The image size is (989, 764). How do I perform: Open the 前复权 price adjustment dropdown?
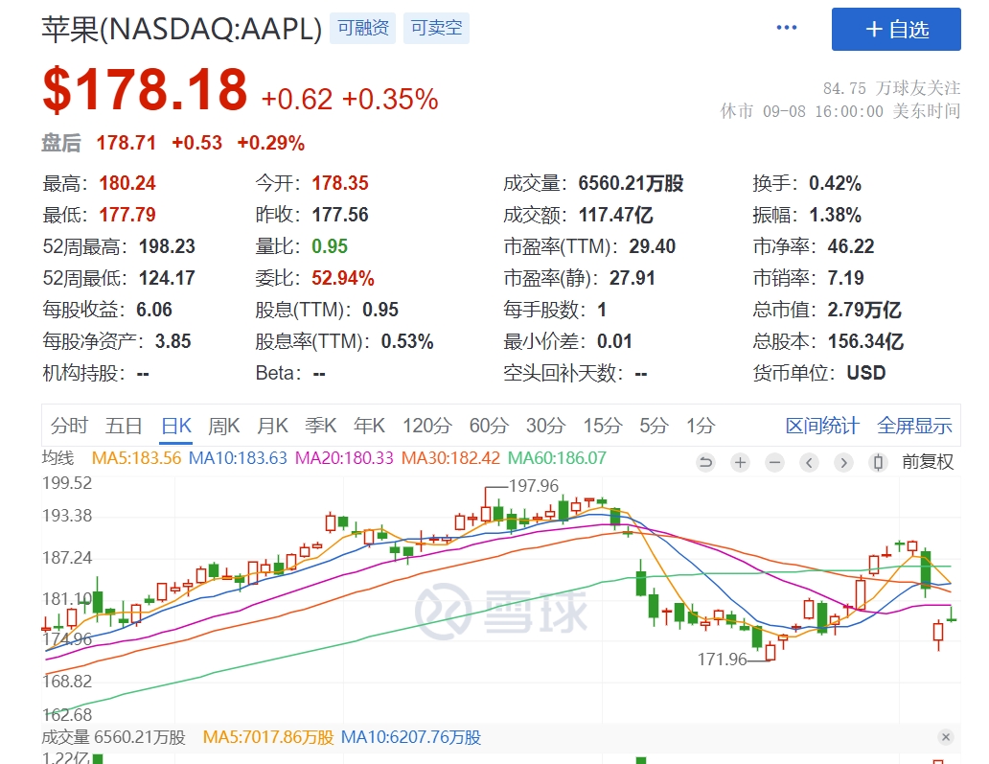click(928, 462)
